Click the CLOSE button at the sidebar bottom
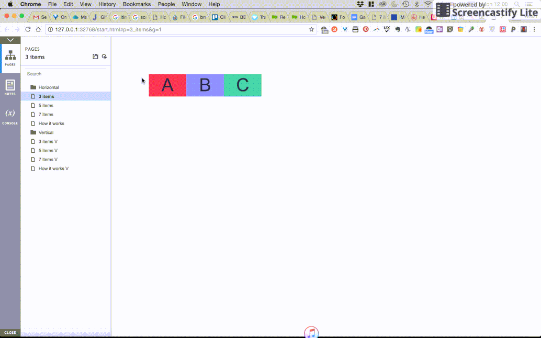The height and width of the screenshot is (338, 541). tap(10, 332)
